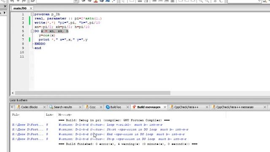Close the CppCheck/Vera++ messages tab
This screenshot has height=152, width=270.
pyautogui.click(x=265, y=107)
